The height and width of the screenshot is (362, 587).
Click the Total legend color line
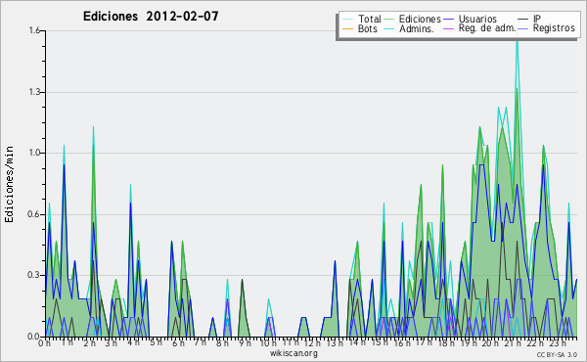coord(347,19)
